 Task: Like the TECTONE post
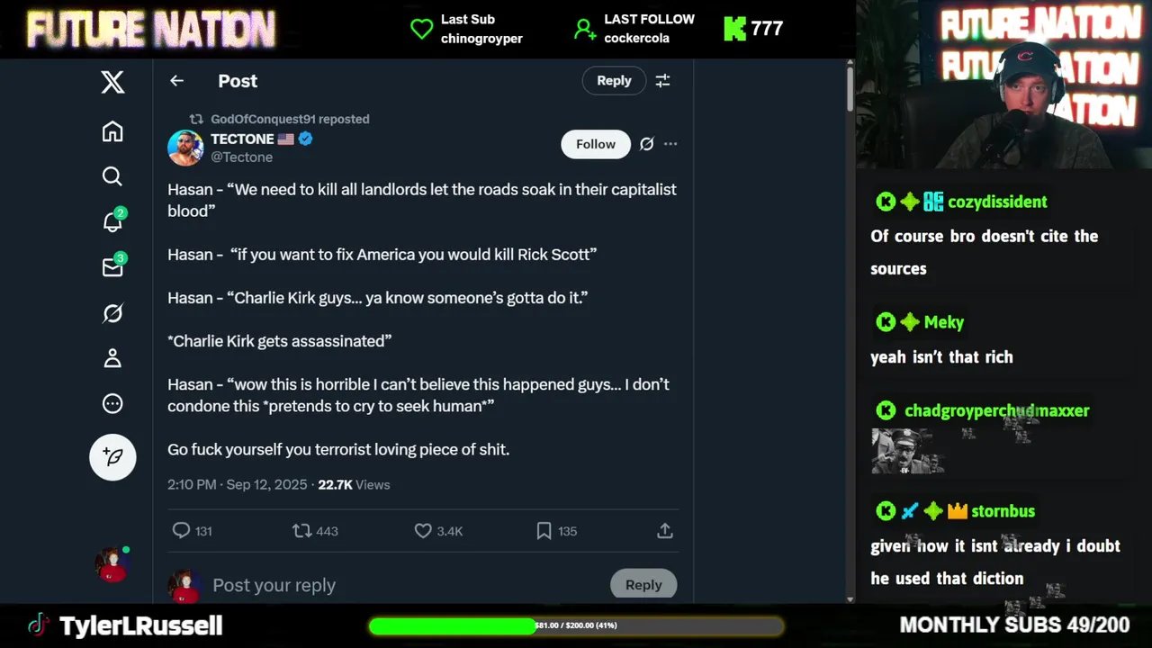tap(438, 531)
